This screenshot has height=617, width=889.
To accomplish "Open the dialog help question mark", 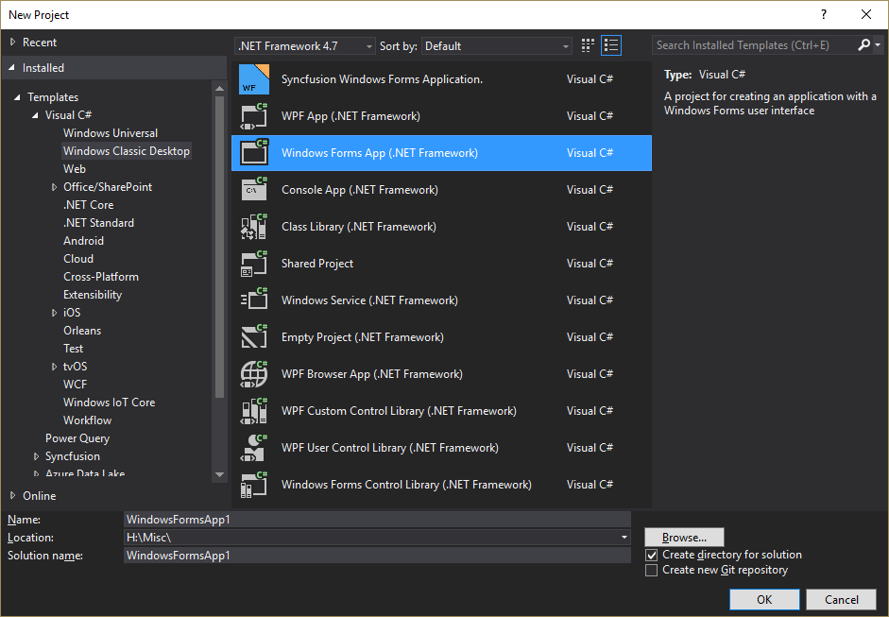I will (824, 15).
